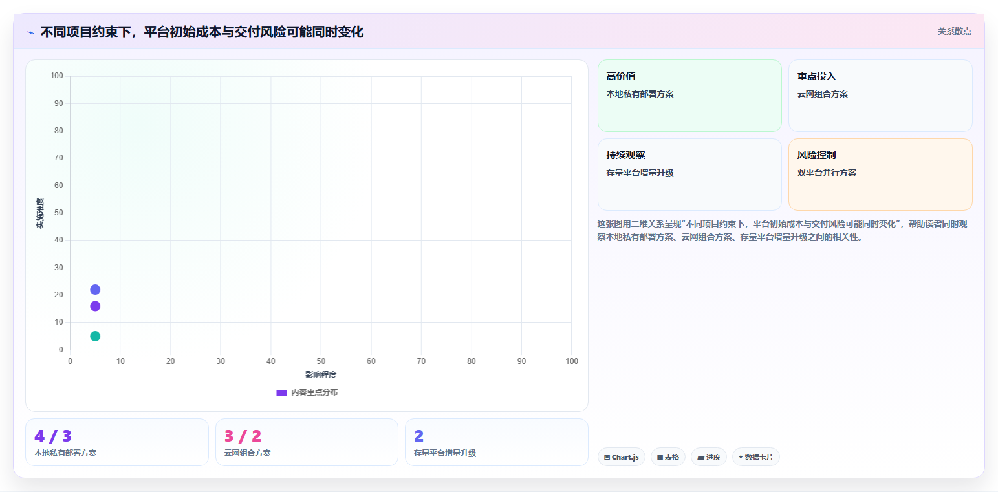
Task: Click the Chart.js tag chip
Action: tap(622, 457)
